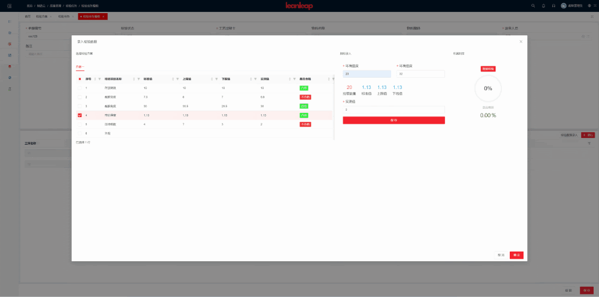Image resolution: width=599 pixels, height=297 pixels.
Task: Check the checkbox for row 2
Action: (80, 97)
